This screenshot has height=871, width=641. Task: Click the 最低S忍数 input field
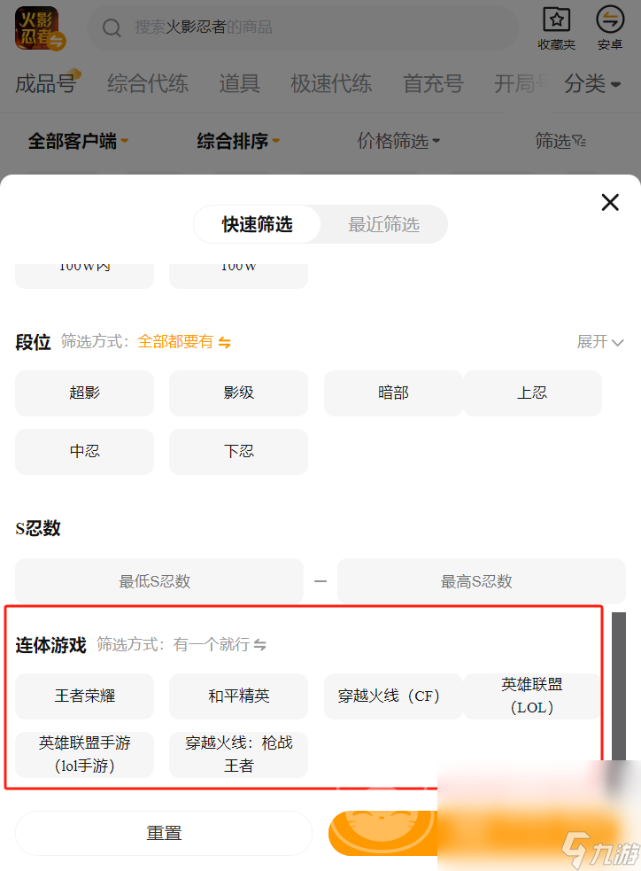tap(155, 581)
